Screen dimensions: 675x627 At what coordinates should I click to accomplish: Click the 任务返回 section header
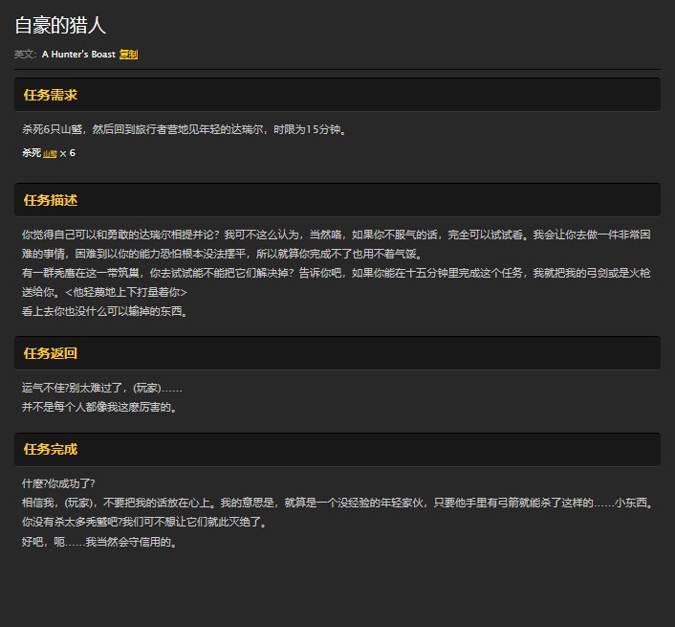point(51,353)
